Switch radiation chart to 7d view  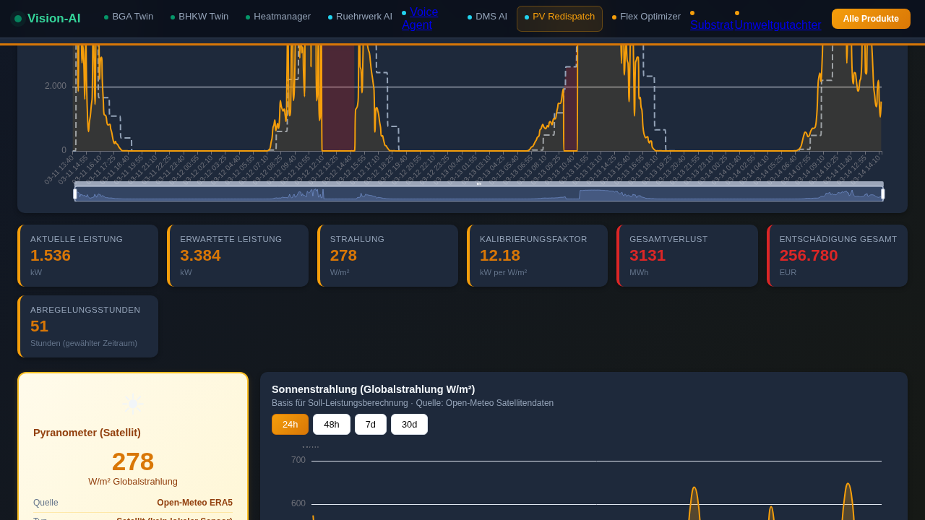coord(370,425)
